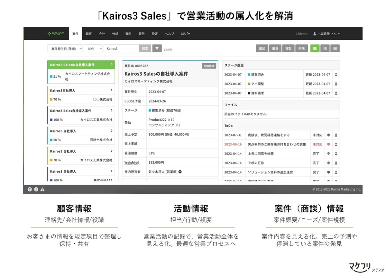The height and width of the screenshot is (275, 386).
Task: Open MA link with exit icon
Action: click(186, 34)
